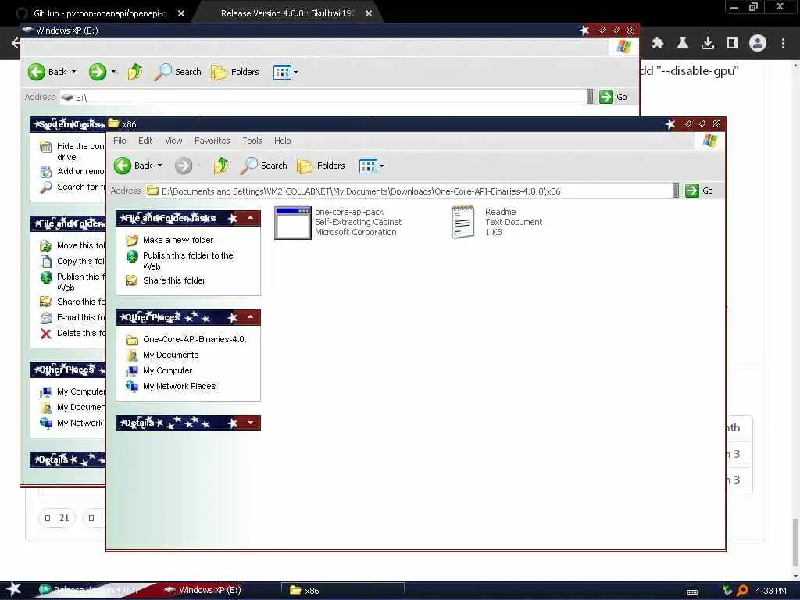Click Delete this folder in E: window
The width and height of the screenshot is (800, 600).
point(80,333)
